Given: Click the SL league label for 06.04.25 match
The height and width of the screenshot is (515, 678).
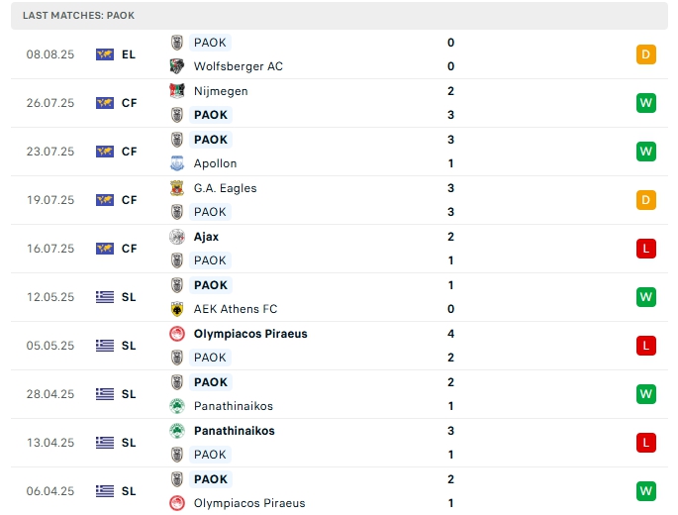Looking at the screenshot, I should (129, 491).
